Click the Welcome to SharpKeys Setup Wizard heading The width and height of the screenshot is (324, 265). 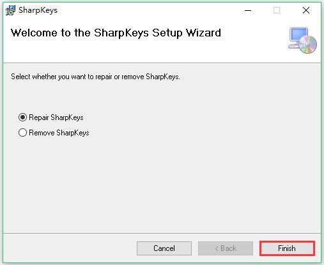[116, 33]
